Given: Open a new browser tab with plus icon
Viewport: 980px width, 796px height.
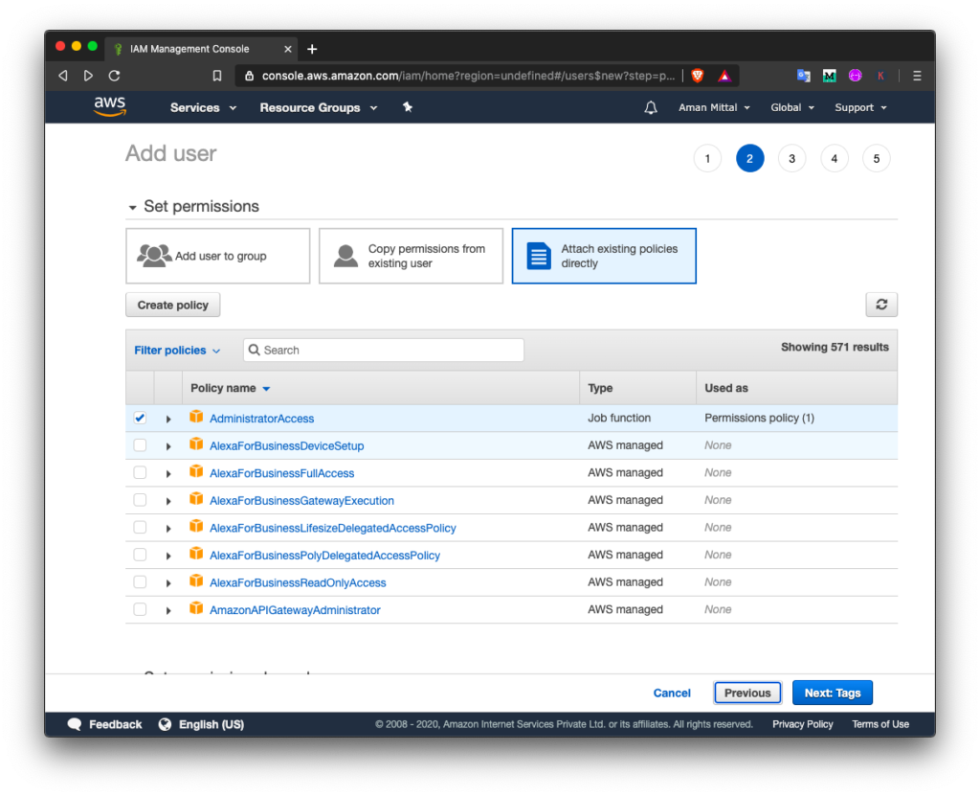Looking at the screenshot, I should pyautogui.click(x=312, y=49).
